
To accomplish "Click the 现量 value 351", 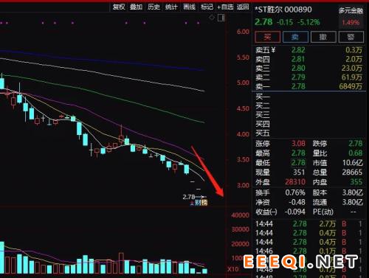I will [x=299, y=173].
